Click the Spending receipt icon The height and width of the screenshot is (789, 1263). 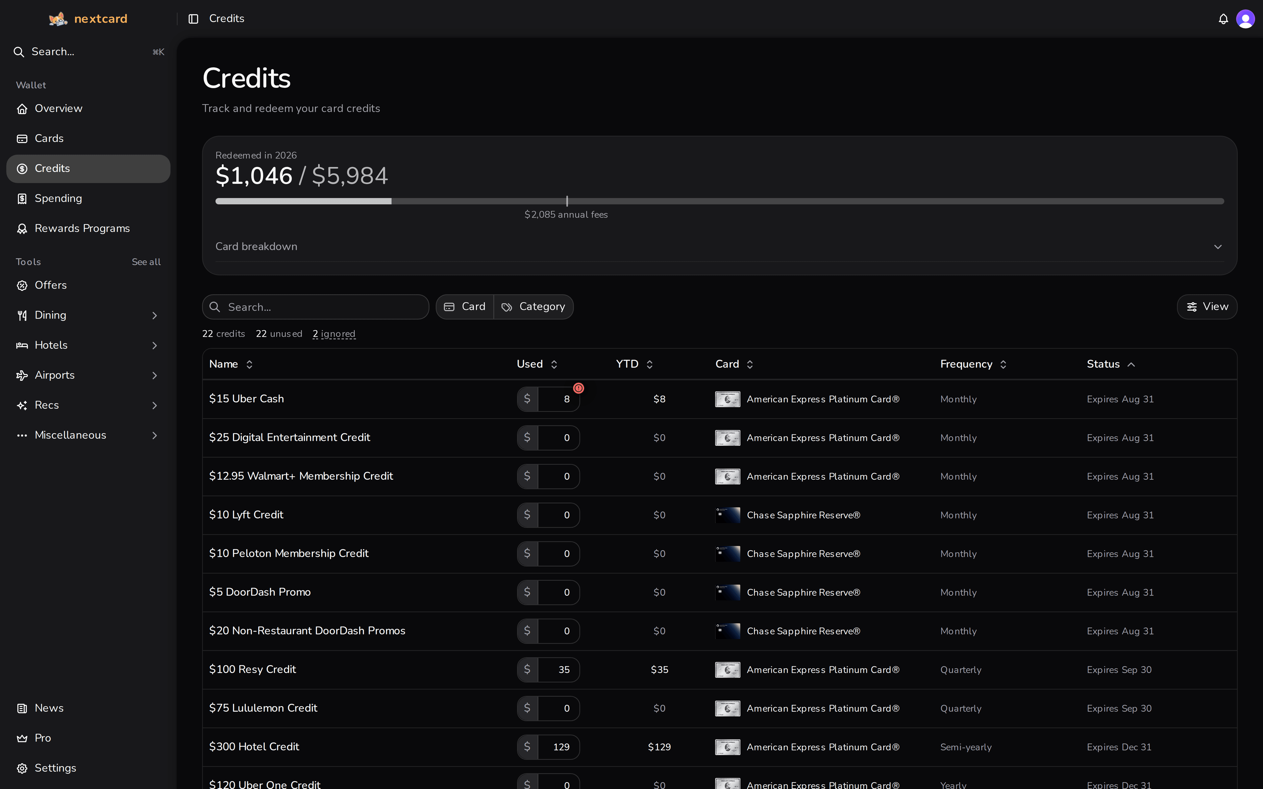click(22, 199)
